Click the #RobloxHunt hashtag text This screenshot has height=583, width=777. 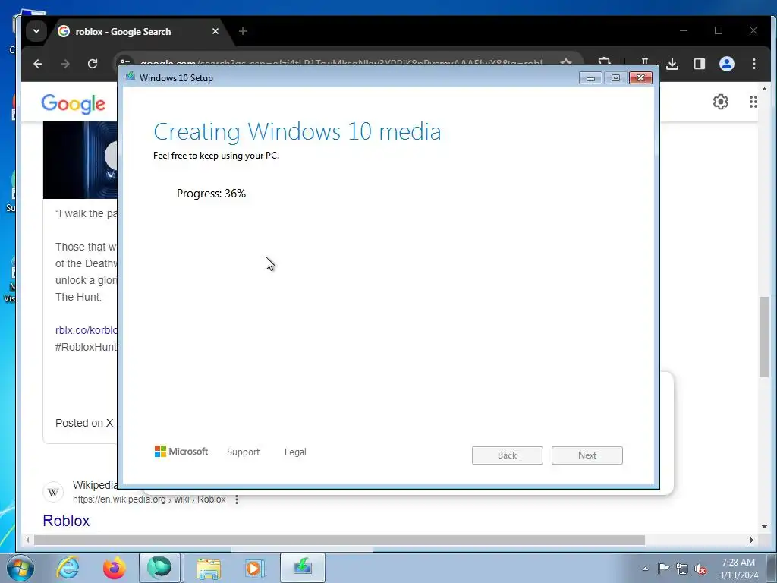tap(87, 347)
